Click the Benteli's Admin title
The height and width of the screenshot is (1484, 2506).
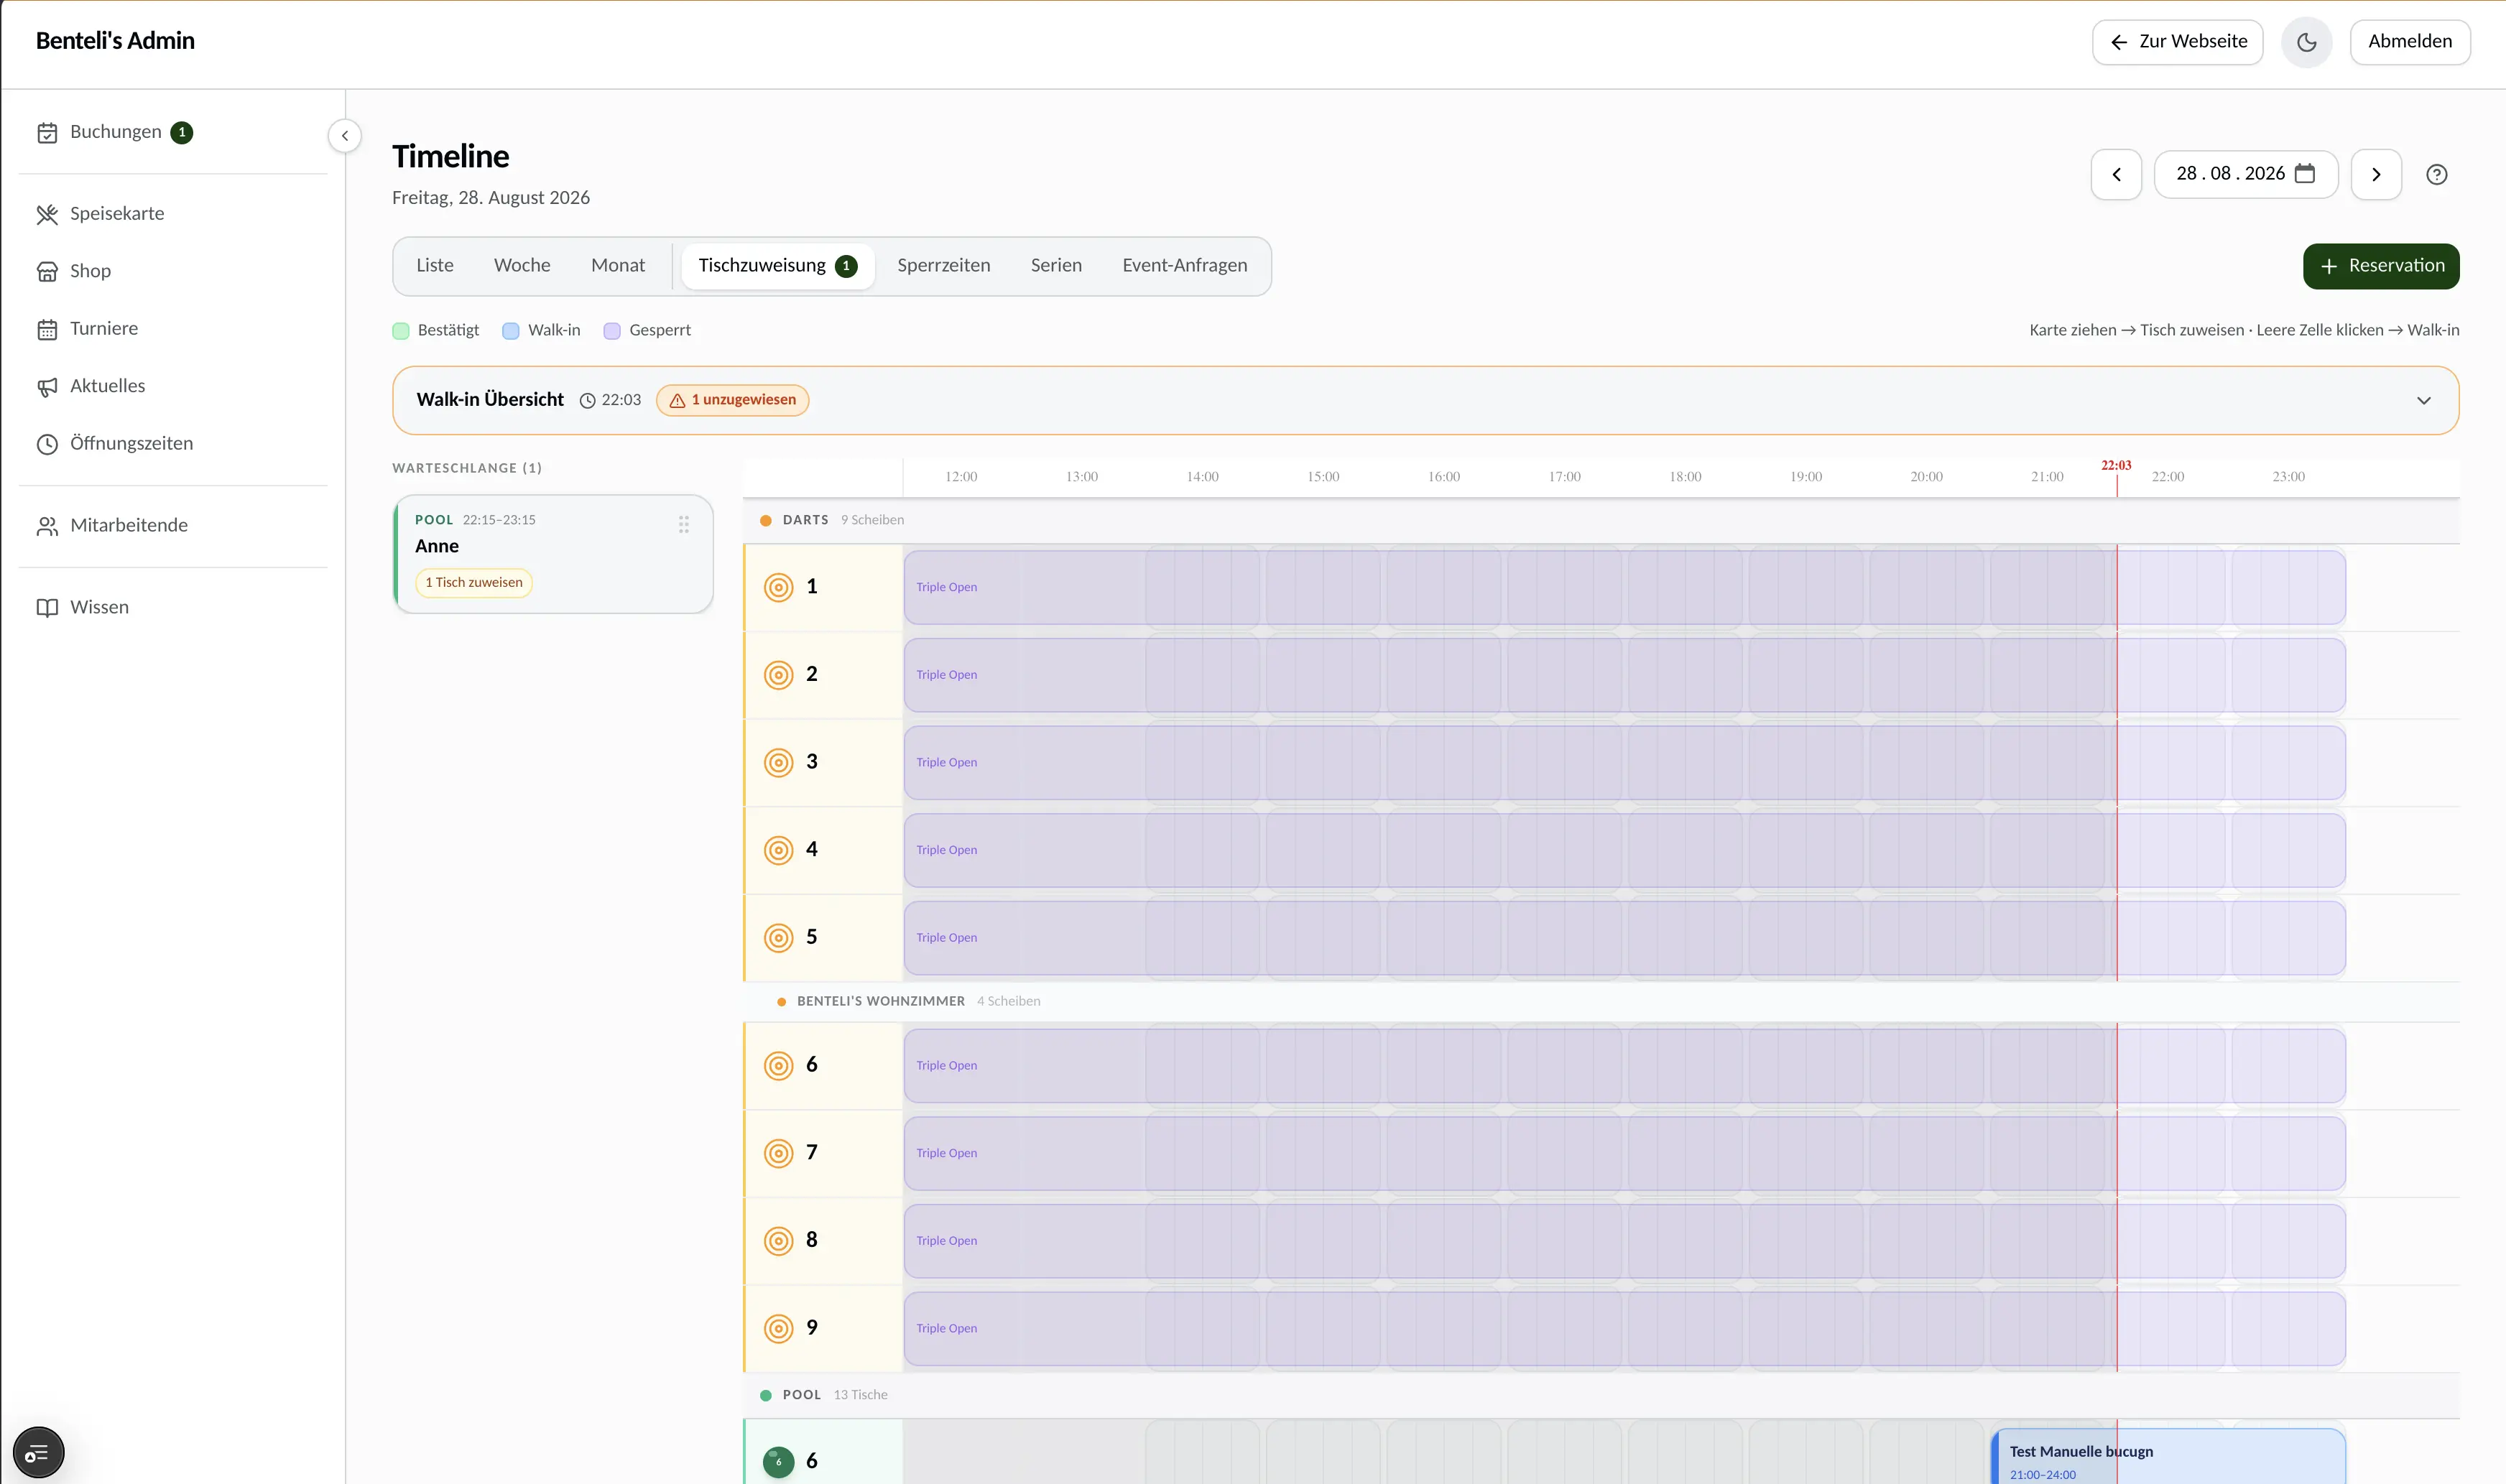[x=115, y=41]
